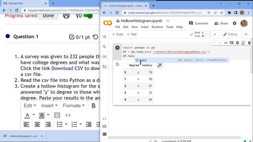This screenshot has height=142, width=253.
Task: Follow the Download CSV link
Action: point(67,68)
